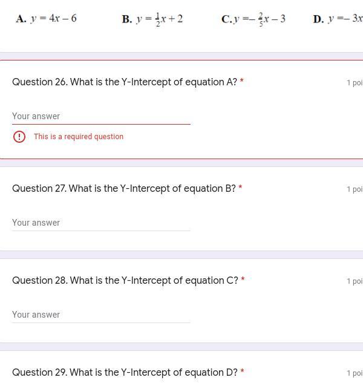Click the points label for Question 26
The height and width of the screenshot is (383, 363).
point(355,83)
